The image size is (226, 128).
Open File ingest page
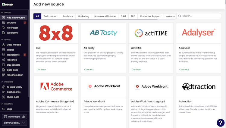pos(12,28)
